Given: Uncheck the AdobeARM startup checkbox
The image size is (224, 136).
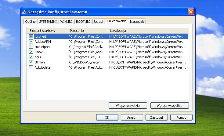Looking at the screenshot, I should pyautogui.click(x=31, y=42).
